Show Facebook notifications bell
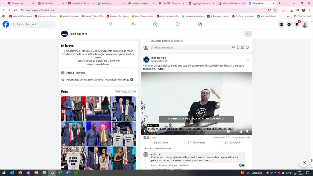 click(296, 24)
